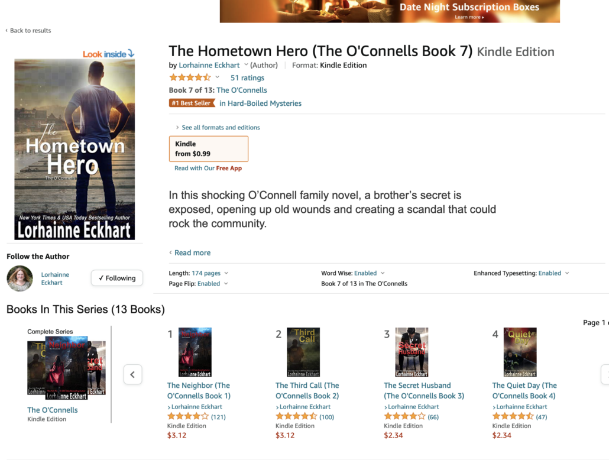Expand the author name dropdown chevron
This screenshot has height=460, width=609.
[x=246, y=65]
